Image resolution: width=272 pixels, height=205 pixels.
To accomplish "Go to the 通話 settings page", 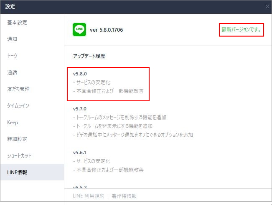I will (12, 72).
